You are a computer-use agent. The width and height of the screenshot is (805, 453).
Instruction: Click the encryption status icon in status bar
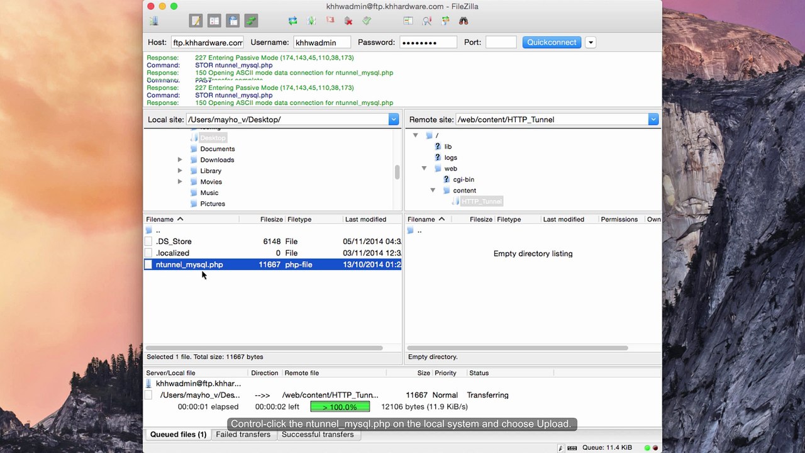coord(560,448)
